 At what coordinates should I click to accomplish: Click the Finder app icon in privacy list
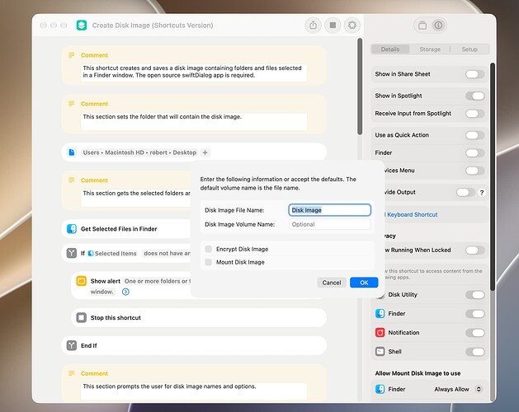[380, 313]
